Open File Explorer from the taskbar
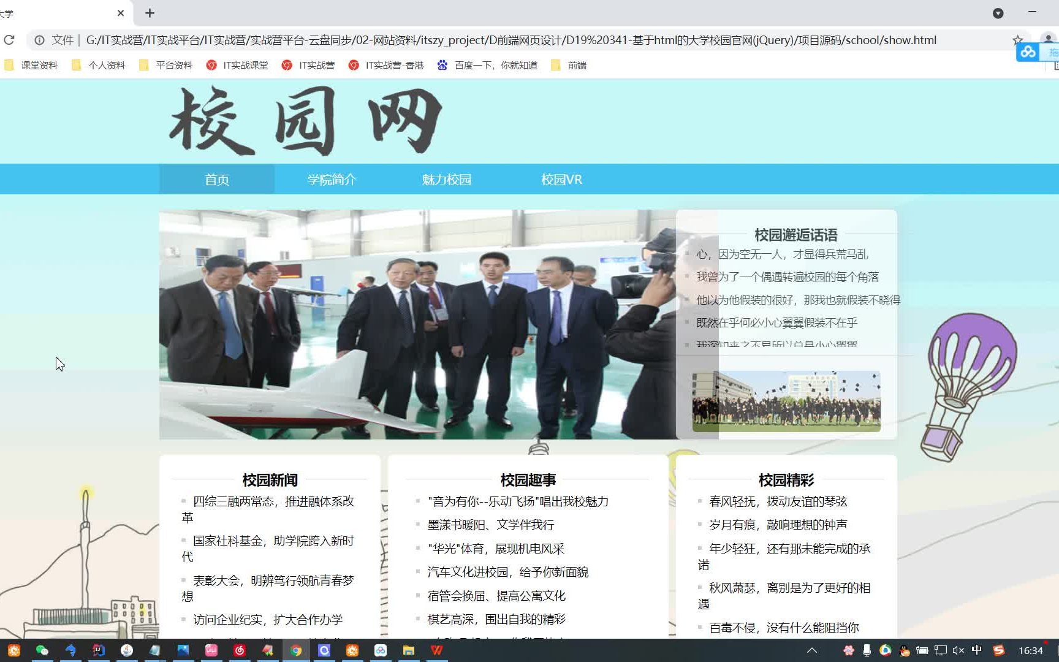 [408, 650]
